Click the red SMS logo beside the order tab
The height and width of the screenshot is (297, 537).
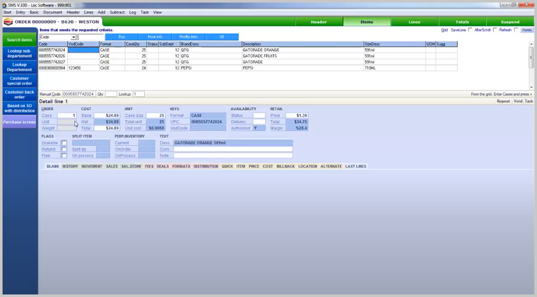tap(8, 22)
